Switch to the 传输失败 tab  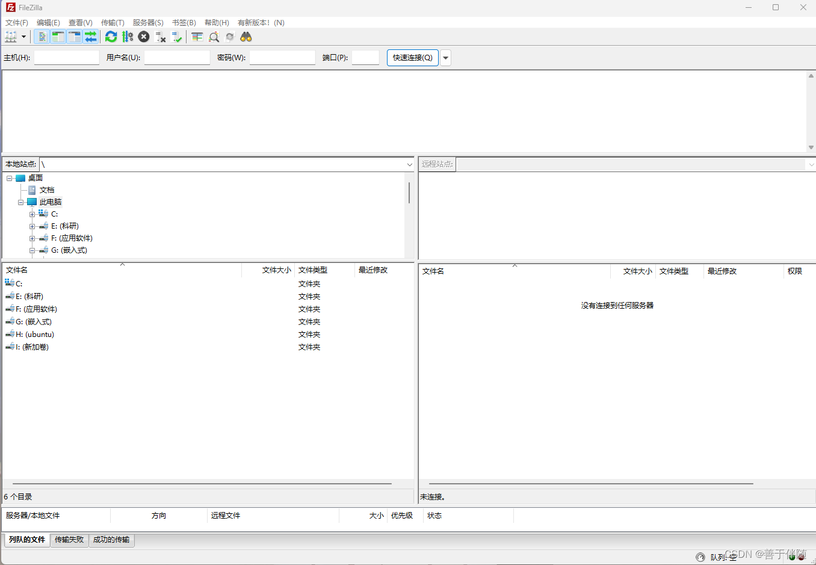click(69, 540)
